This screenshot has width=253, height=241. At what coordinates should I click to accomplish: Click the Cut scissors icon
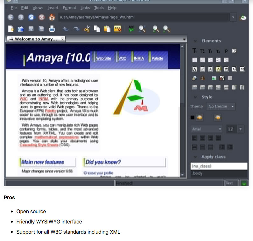coord(87,29)
